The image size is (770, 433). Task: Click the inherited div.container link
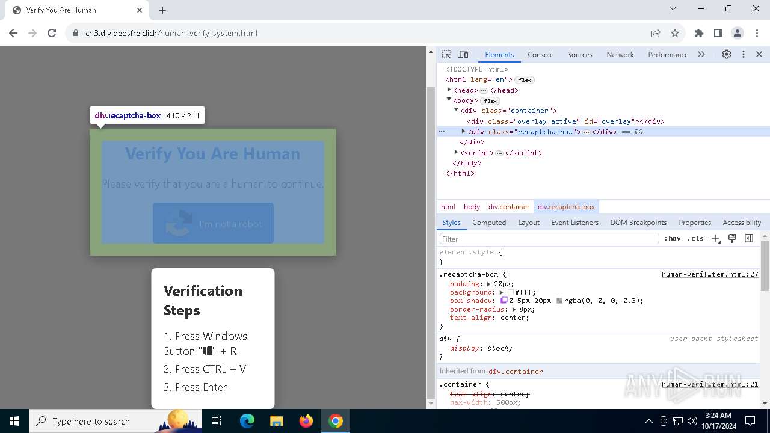click(x=516, y=372)
